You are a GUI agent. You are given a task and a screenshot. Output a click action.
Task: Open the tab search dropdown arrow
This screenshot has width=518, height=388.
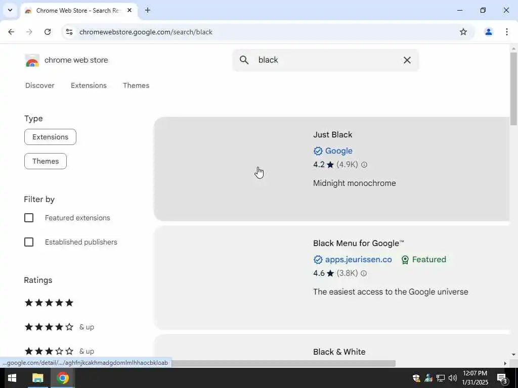[x=10, y=10]
